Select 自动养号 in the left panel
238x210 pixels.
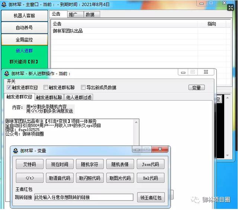[x=24, y=28]
